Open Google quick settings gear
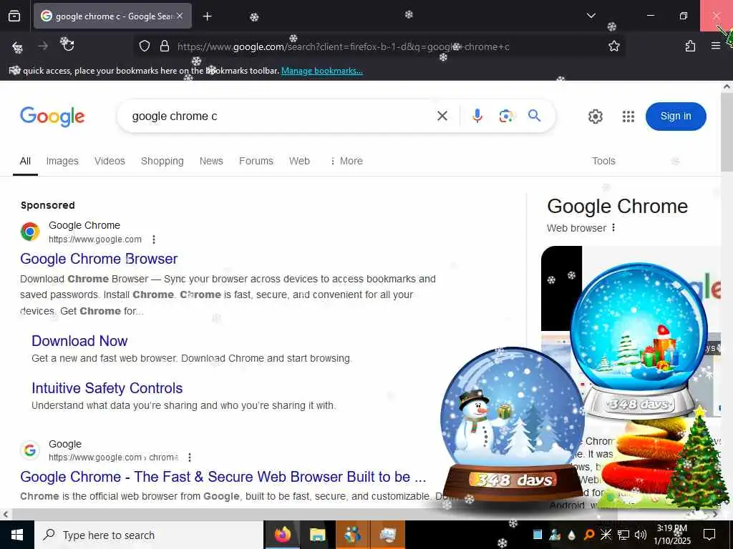This screenshot has height=549, width=733. click(595, 117)
